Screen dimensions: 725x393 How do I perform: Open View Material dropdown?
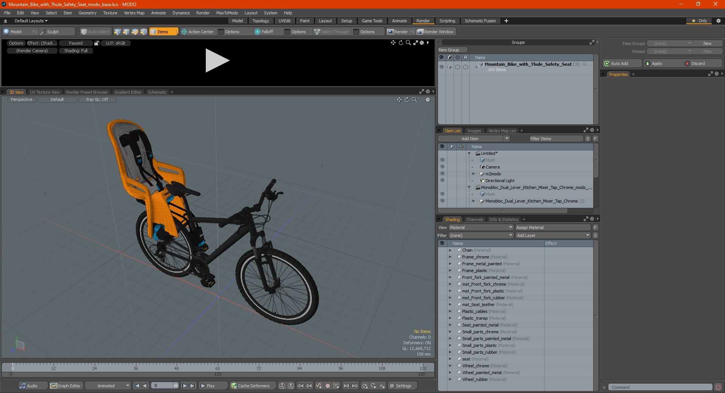(481, 227)
